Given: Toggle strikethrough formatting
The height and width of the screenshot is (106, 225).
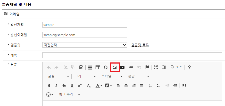Looking at the screenshot, I should pos(64,86).
